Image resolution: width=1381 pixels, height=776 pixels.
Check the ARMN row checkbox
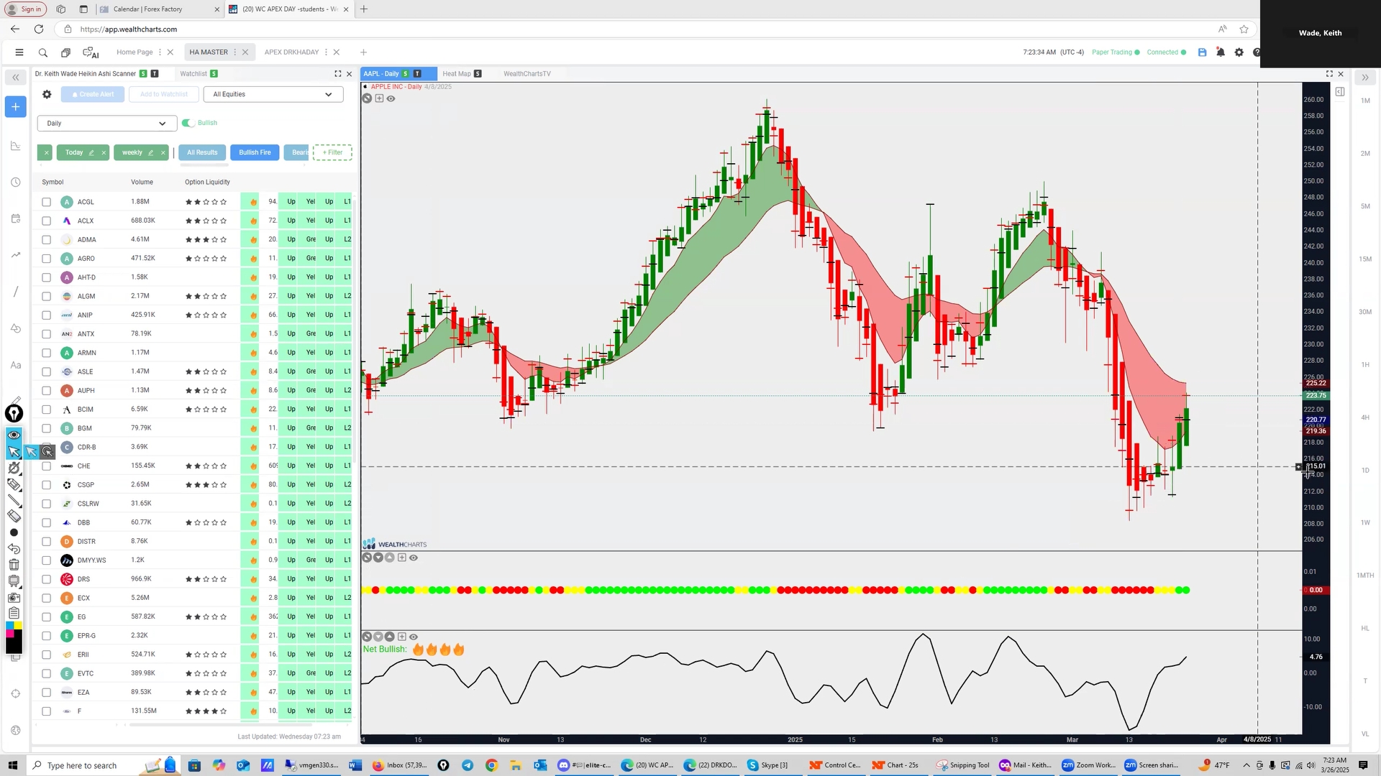pyautogui.click(x=47, y=353)
